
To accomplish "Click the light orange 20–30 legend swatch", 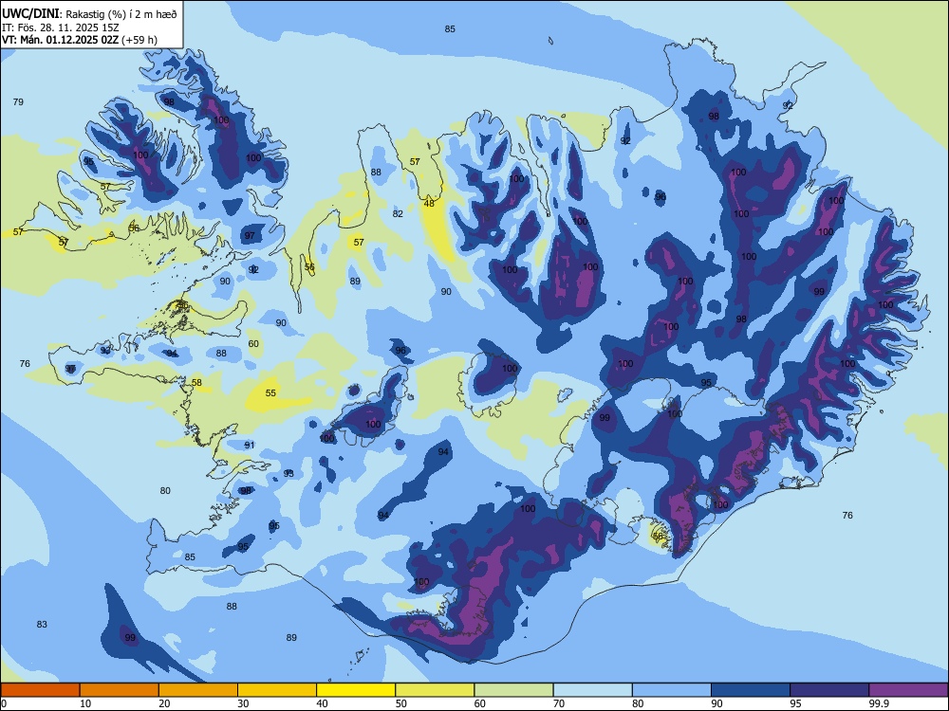I will [x=198, y=690].
